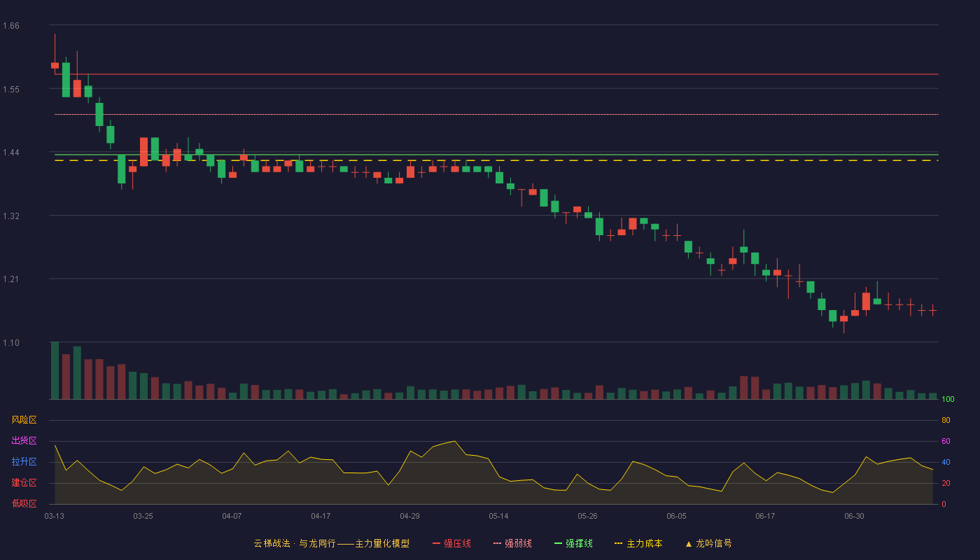Click the white dotted strength line
This screenshot has width=980, height=560.
[x=496, y=114]
